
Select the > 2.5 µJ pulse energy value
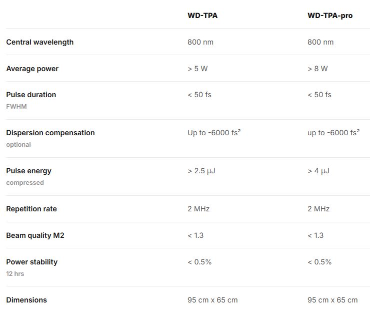click(201, 171)
